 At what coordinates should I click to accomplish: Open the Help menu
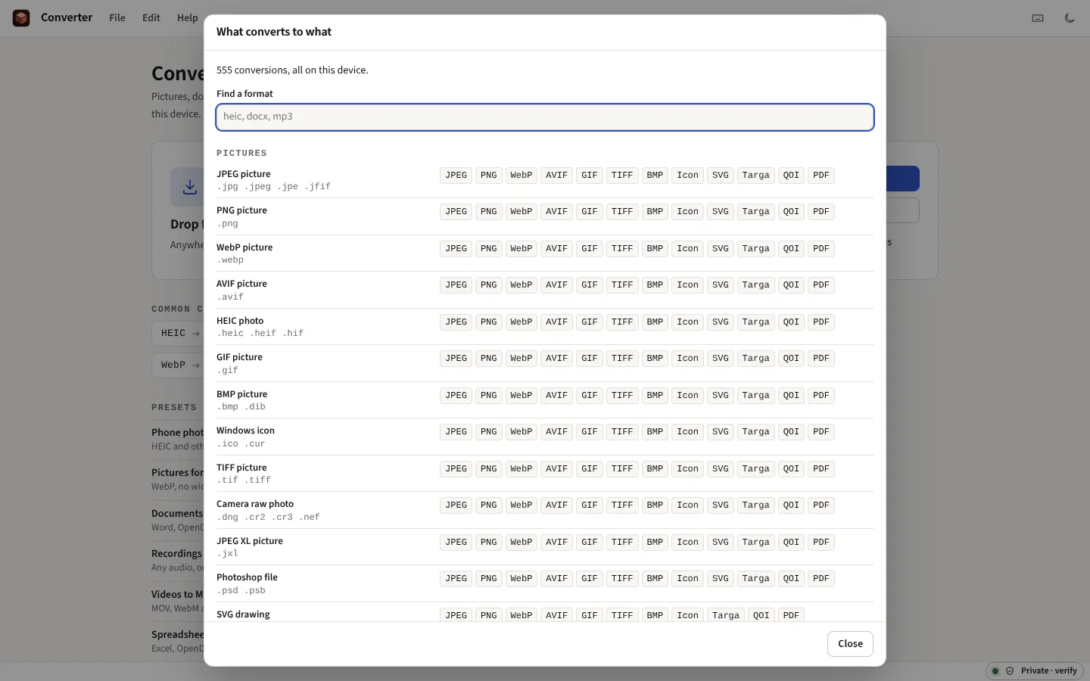187,17
